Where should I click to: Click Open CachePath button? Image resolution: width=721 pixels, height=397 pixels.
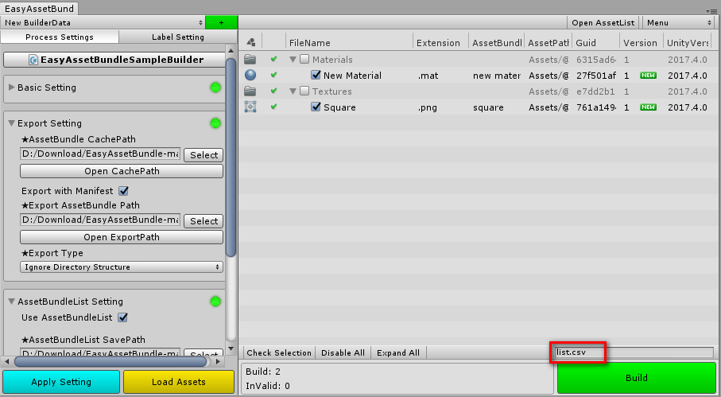click(x=122, y=171)
